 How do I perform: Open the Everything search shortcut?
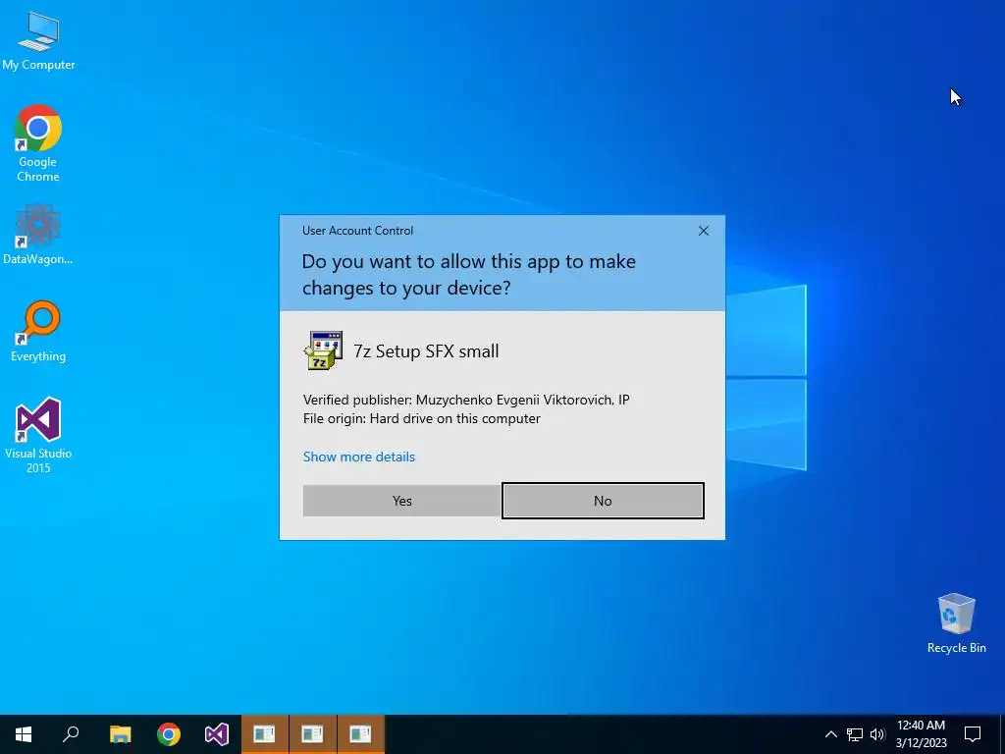(38, 331)
